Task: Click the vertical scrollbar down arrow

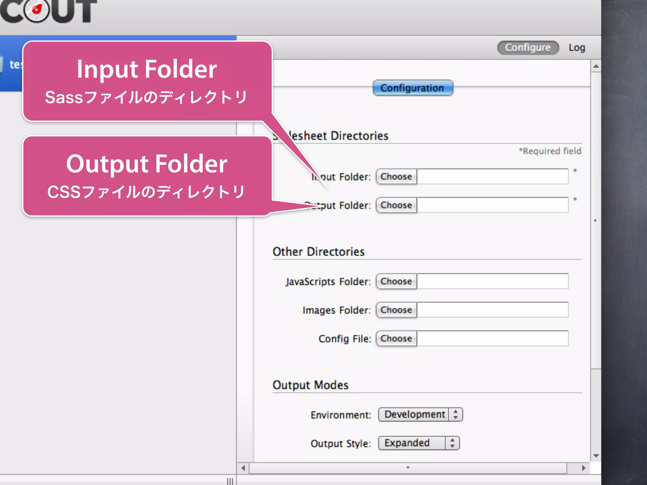Action: (x=596, y=456)
